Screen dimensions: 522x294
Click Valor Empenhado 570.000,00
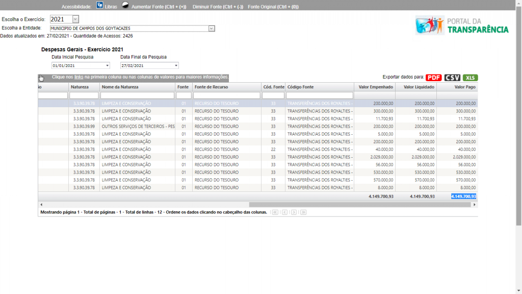(383, 180)
